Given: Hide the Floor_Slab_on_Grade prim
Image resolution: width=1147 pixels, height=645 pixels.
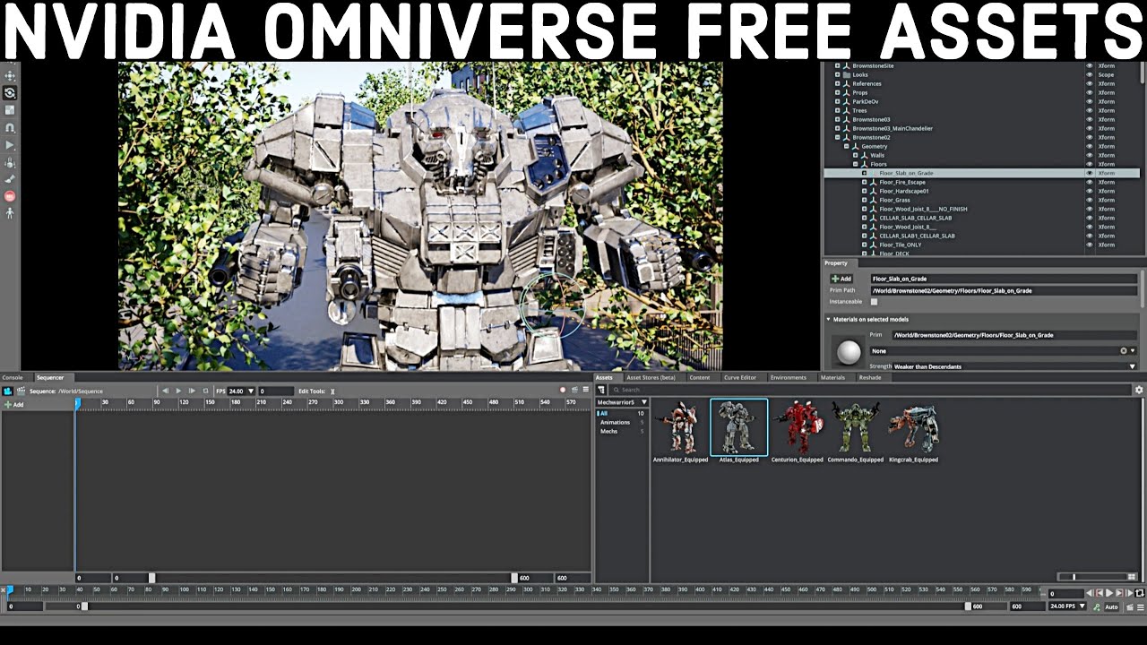Looking at the screenshot, I should pos(1090,173).
